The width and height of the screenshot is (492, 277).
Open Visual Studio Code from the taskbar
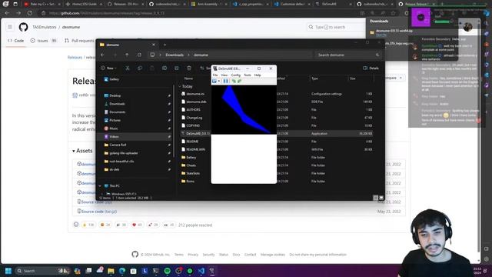pyautogui.click(x=201, y=271)
